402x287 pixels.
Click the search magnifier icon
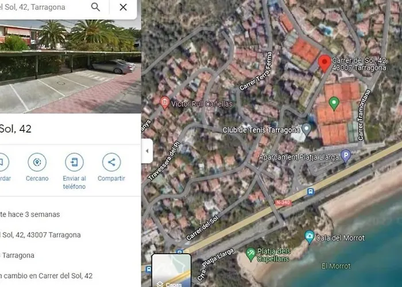[95, 7]
